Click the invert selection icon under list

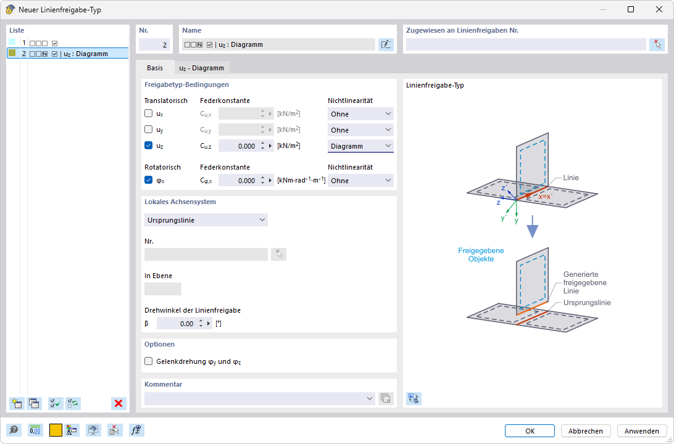(x=73, y=403)
